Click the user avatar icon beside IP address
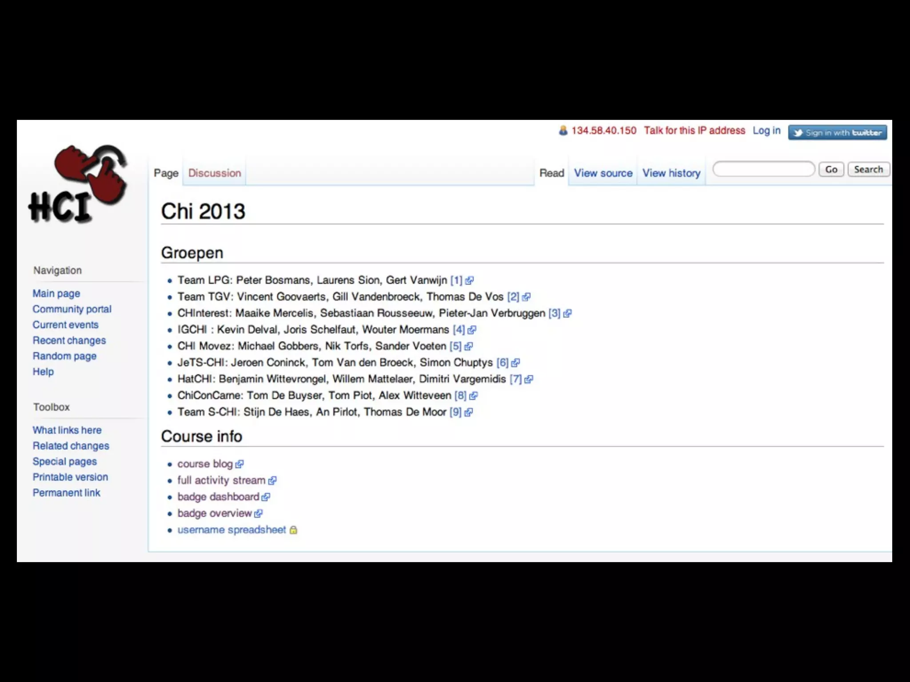This screenshot has width=910, height=682. [x=563, y=131]
